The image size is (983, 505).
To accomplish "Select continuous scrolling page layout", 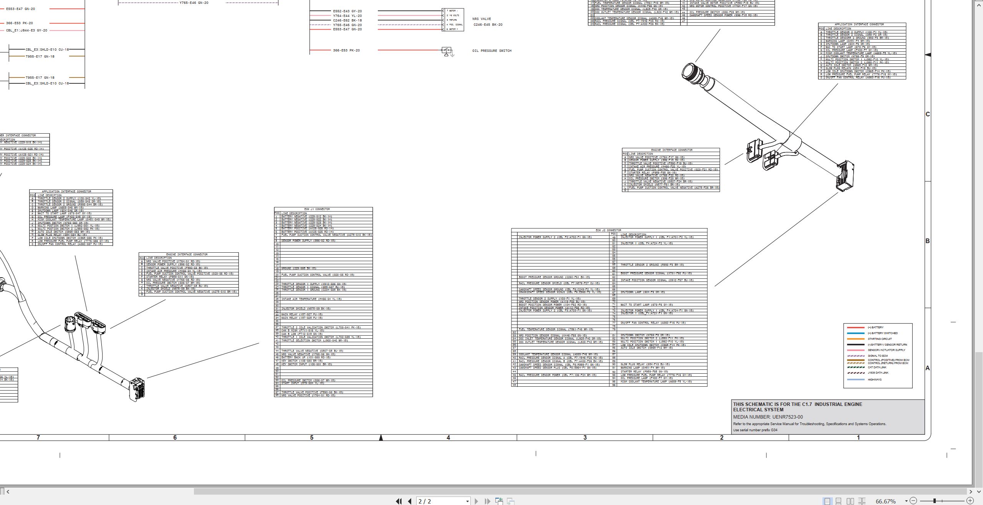I will pyautogui.click(x=839, y=501).
